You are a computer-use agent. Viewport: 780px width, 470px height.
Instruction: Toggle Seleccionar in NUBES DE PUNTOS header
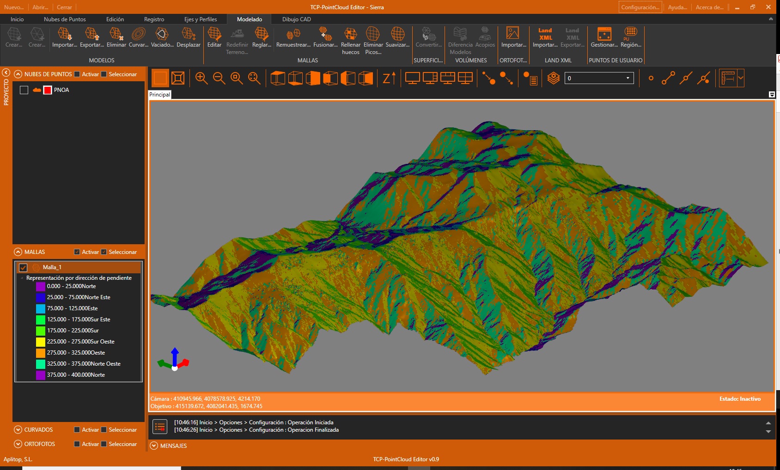(104, 74)
